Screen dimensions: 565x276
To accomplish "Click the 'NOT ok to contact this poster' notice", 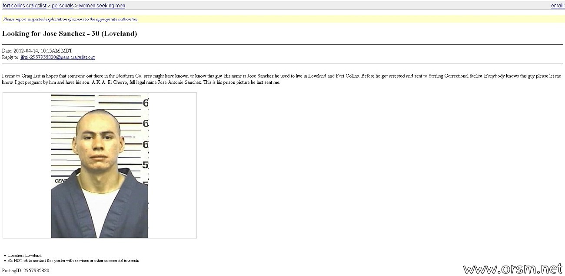I will 73,260.
